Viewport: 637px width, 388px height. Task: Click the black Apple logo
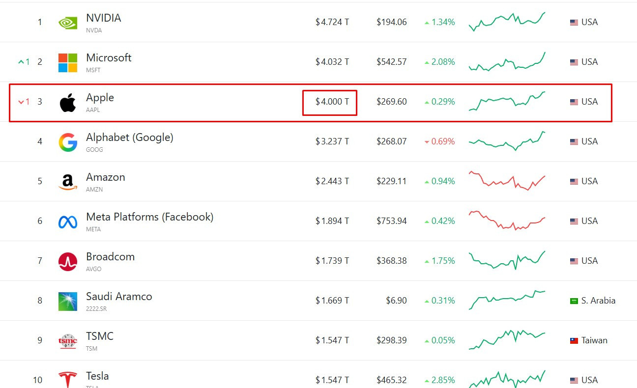(x=68, y=103)
